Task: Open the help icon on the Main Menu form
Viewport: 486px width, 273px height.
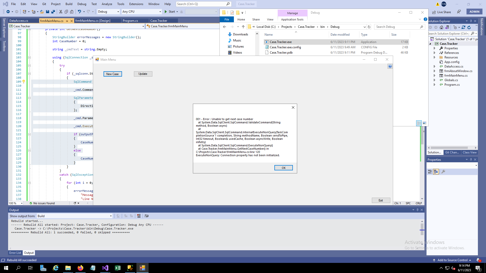Action: 390,66
